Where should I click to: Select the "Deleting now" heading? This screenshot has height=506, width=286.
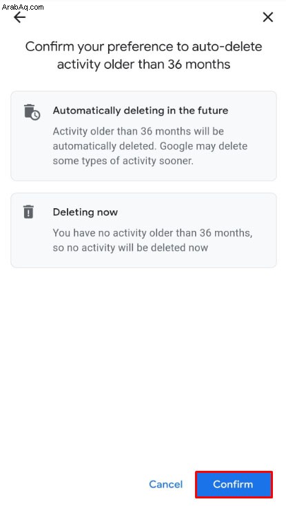tap(85, 212)
